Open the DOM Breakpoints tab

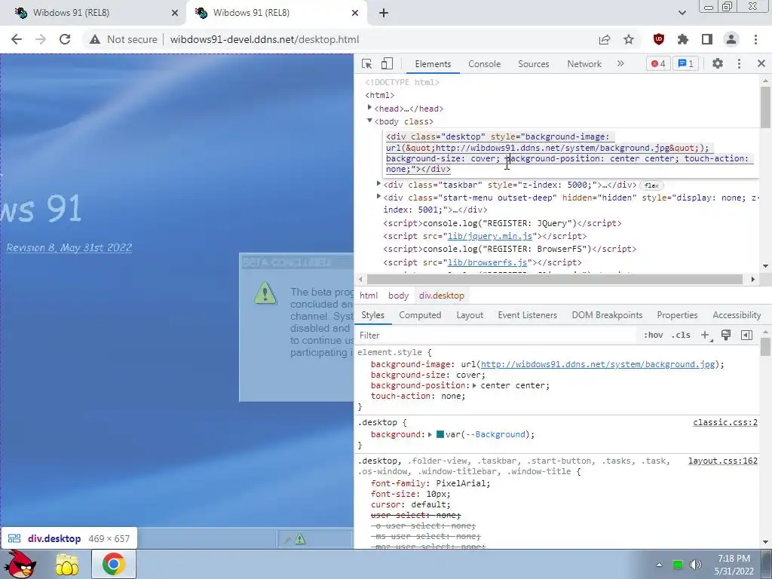tap(607, 315)
